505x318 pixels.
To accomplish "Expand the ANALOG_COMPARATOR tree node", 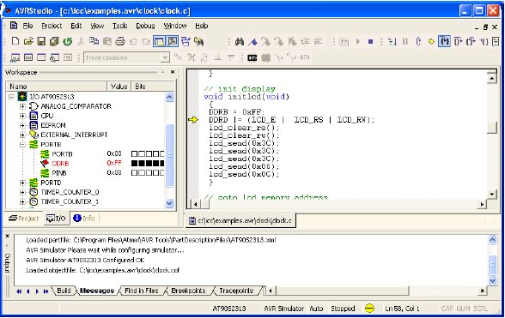I will point(22,106).
